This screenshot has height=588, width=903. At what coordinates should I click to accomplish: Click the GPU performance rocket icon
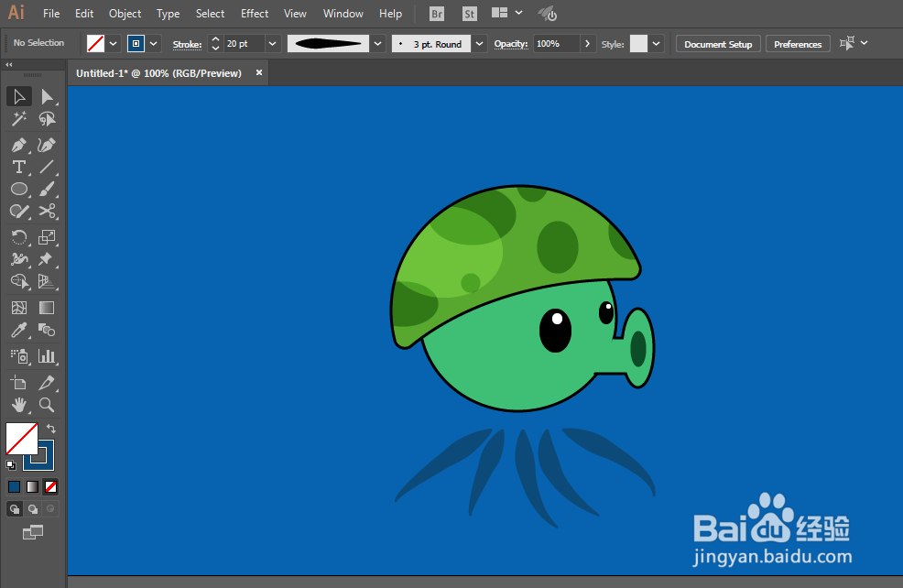click(x=547, y=14)
